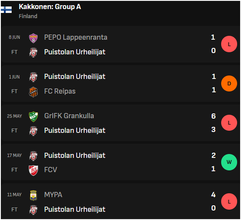Open the MYPA team name
241x220 pixels.
[53, 195]
